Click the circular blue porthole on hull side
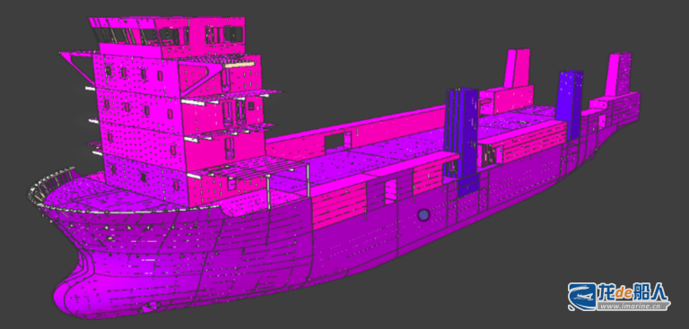The height and width of the screenshot is (329, 689). tap(423, 215)
